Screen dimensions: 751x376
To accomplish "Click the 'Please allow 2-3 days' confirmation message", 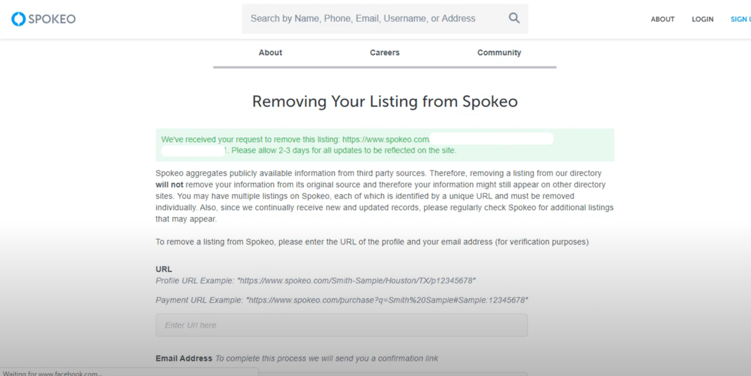I will click(344, 150).
